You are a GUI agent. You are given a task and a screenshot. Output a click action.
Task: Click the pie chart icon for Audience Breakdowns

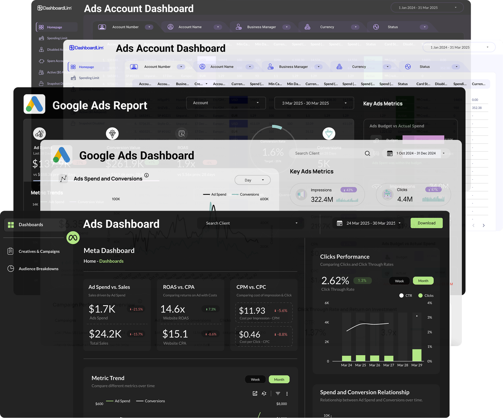(x=11, y=269)
